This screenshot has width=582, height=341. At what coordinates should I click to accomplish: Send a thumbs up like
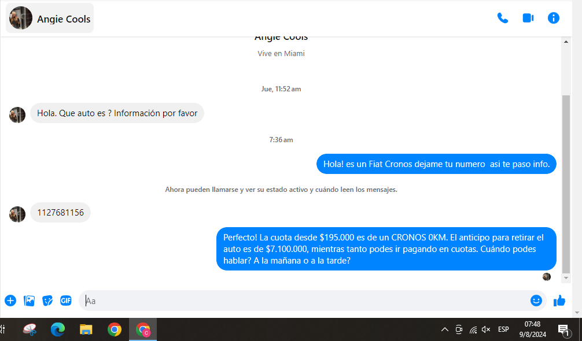pyautogui.click(x=559, y=301)
